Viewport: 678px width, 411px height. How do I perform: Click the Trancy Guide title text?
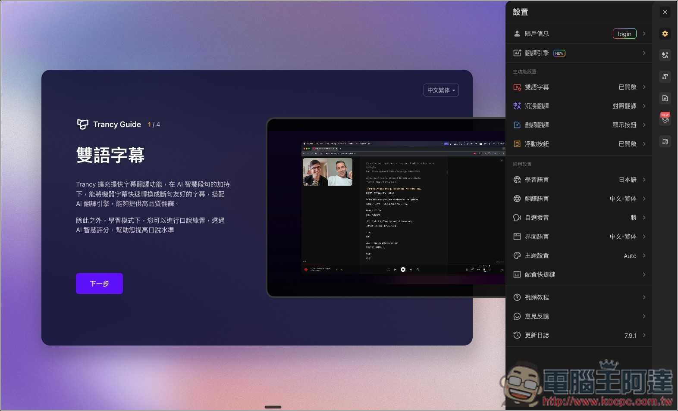tap(117, 125)
